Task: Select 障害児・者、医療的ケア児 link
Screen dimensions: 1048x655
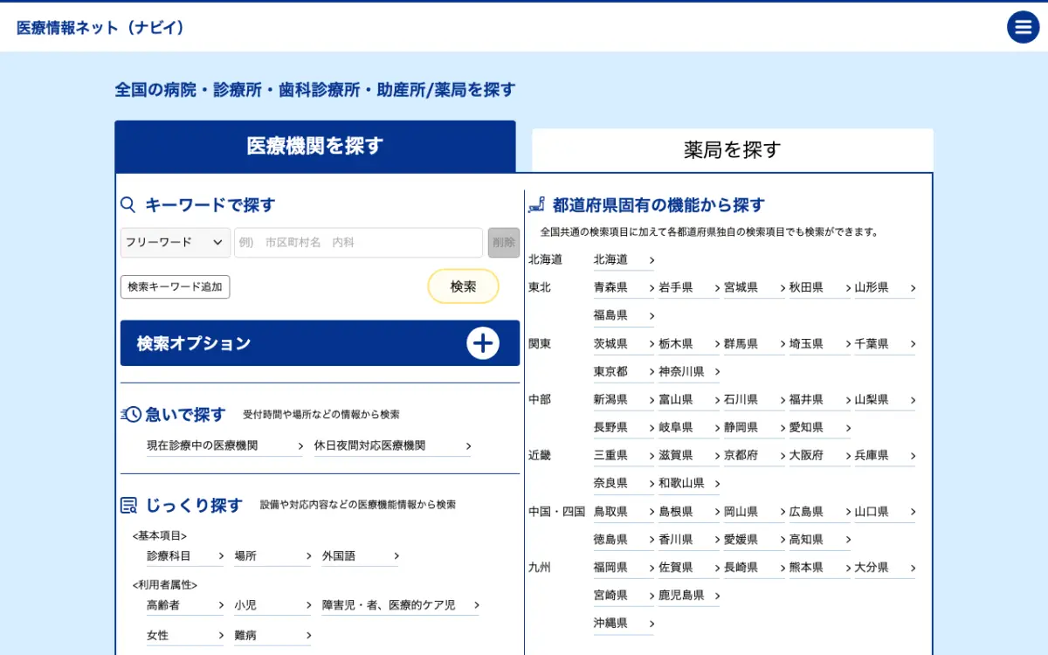Action: (x=400, y=605)
